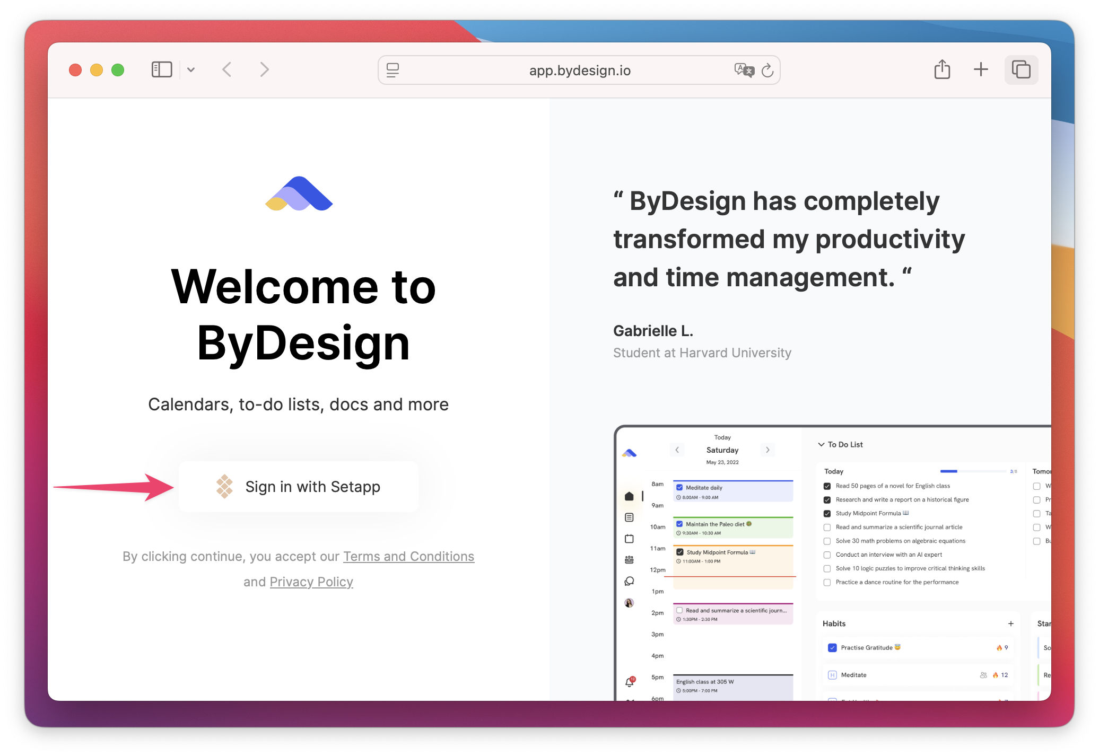Open the calendar icon in preview sidebar
1099x756 pixels.
[629, 539]
